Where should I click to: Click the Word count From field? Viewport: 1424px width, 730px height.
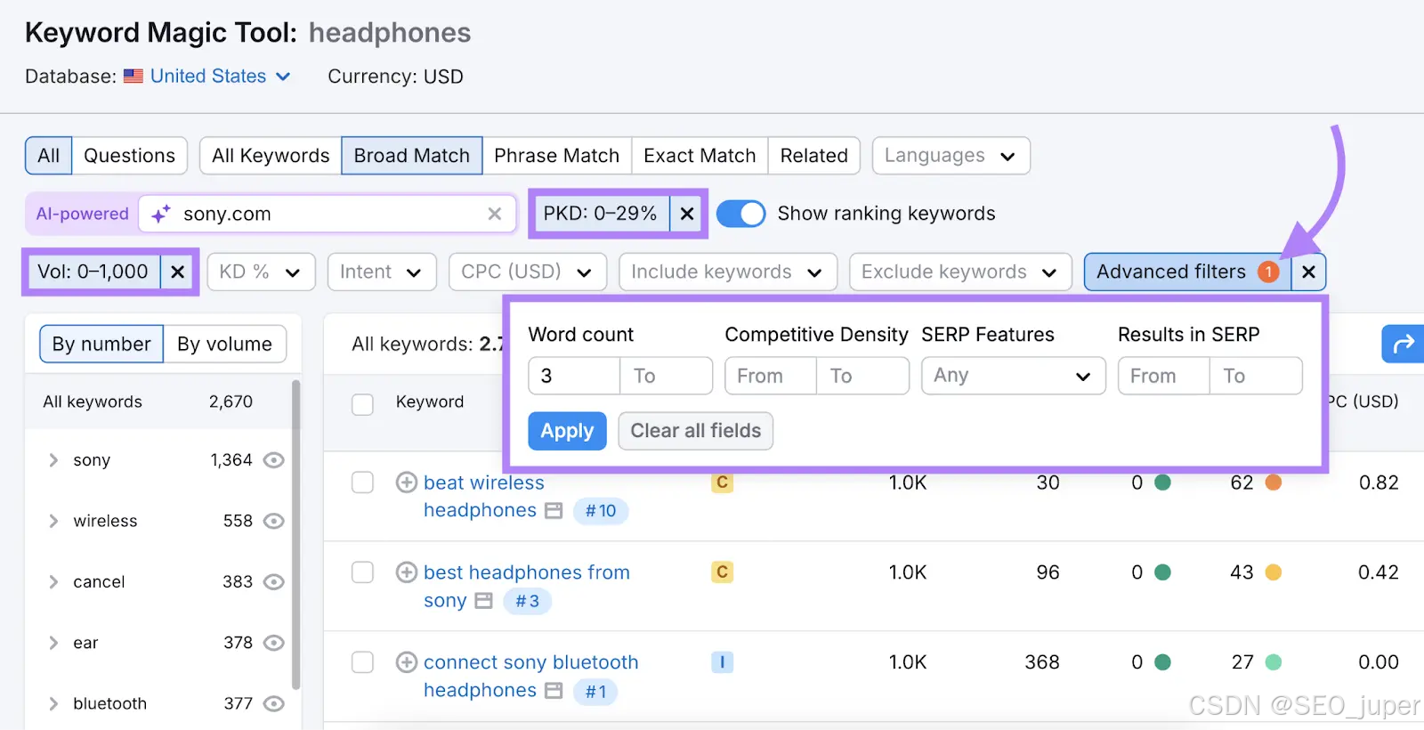point(574,376)
